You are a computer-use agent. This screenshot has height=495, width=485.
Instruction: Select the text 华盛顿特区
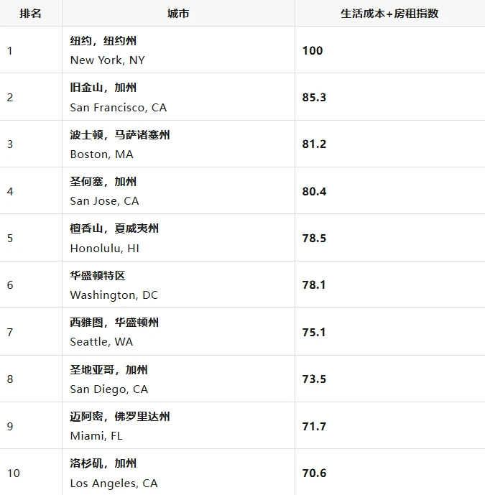pos(98,276)
